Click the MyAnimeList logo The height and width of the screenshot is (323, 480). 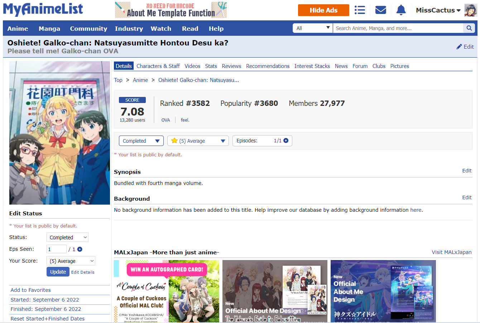coord(43,9)
